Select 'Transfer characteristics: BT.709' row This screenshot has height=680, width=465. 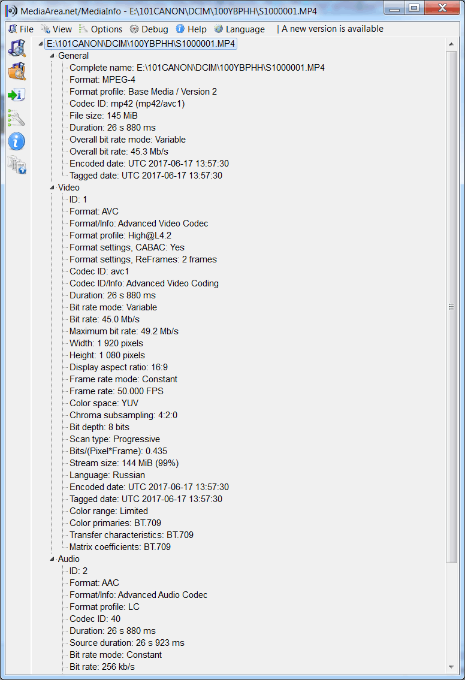point(131,535)
